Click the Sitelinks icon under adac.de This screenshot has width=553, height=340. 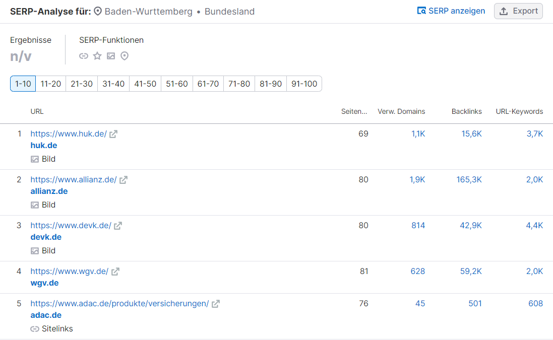point(34,328)
